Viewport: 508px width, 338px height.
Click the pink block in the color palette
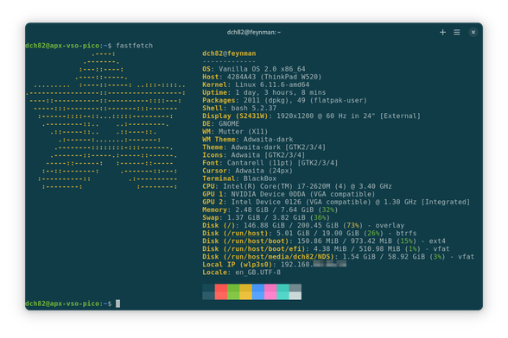pyautogui.click(x=270, y=291)
